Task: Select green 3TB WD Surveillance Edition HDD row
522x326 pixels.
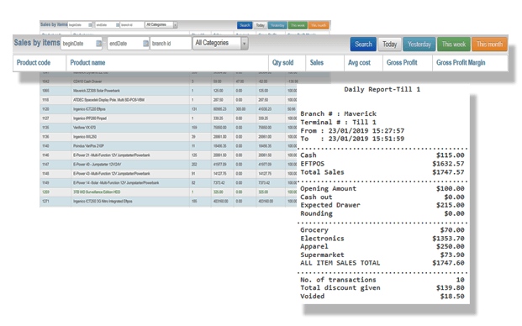Action: 168,192
